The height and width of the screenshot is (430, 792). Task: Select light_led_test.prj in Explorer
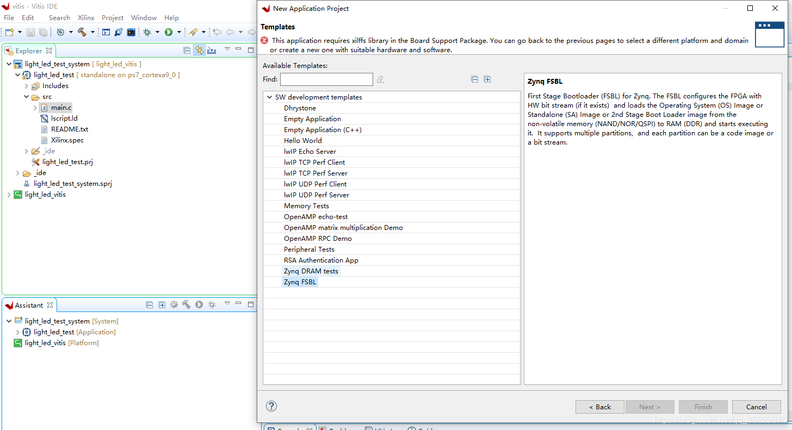click(67, 162)
